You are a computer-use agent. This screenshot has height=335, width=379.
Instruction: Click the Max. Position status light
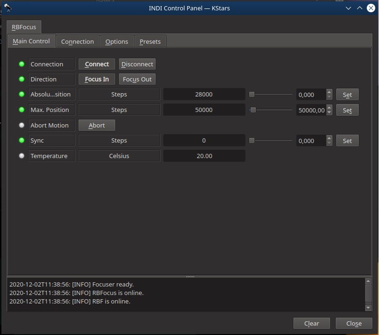pyautogui.click(x=22, y=110)
